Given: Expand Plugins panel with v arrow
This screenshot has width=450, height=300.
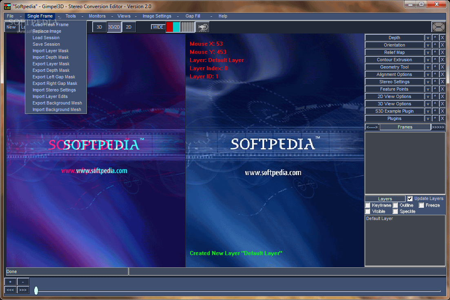Looking at the screenshot, I should 428,118.
